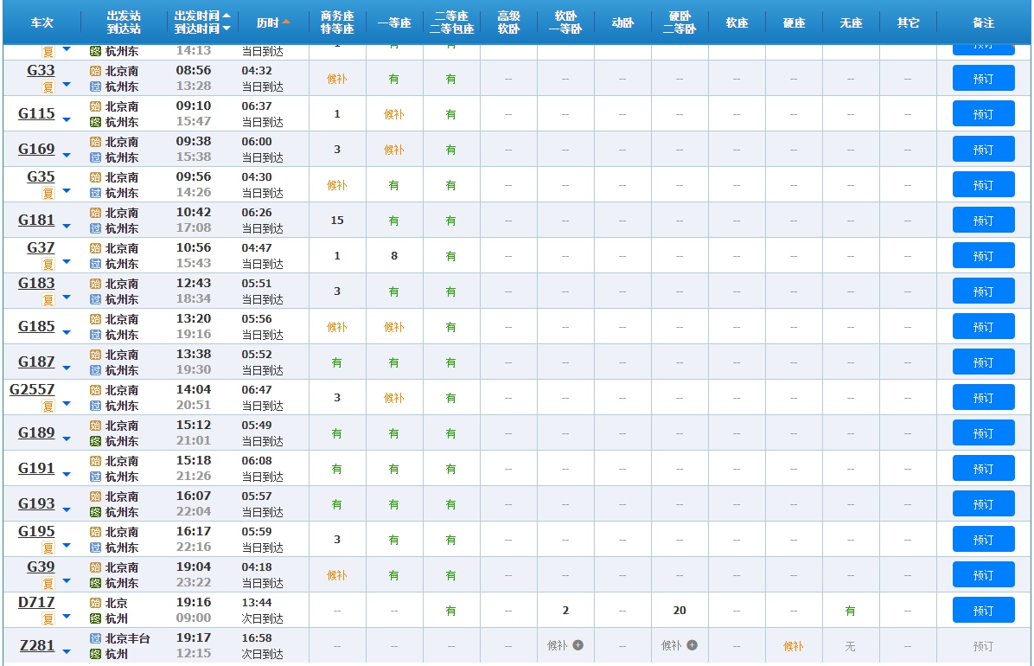Sort by 历时 duration using orange arrow
Screen dimensions: 1034x666
click(x=286, y=22)
